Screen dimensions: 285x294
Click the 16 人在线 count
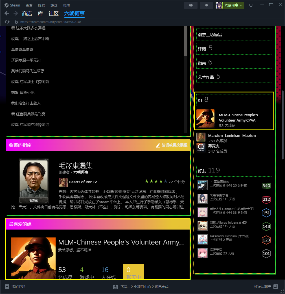pos(109,273)
